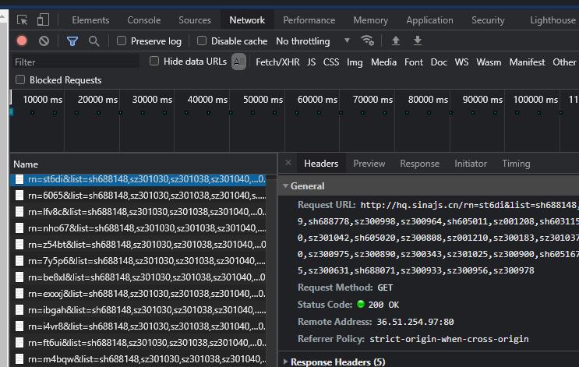This screenshot has height=367, width=579.
Task: Check the Disable cache option
Action: pos(202,41)
